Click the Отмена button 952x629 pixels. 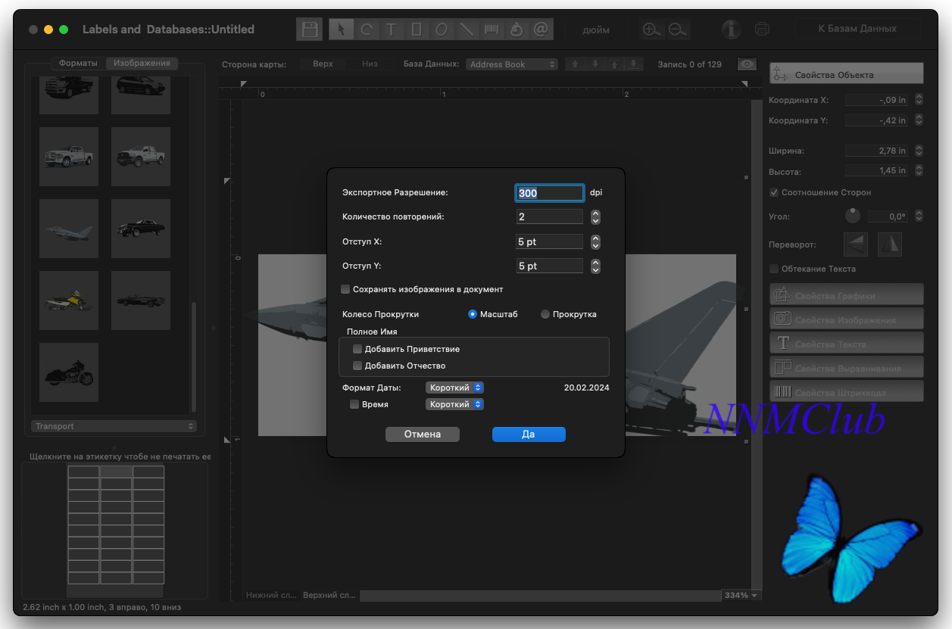pyautogui.click(x=423, y=434)
